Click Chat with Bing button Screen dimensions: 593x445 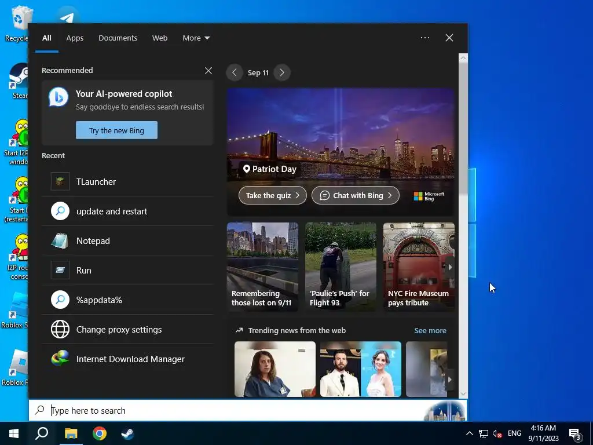pyautogui.click(x=356, y=196)
